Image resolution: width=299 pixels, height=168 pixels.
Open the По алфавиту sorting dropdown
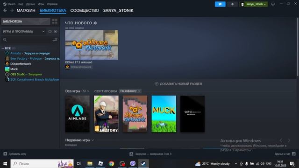(x=130, y=91)
